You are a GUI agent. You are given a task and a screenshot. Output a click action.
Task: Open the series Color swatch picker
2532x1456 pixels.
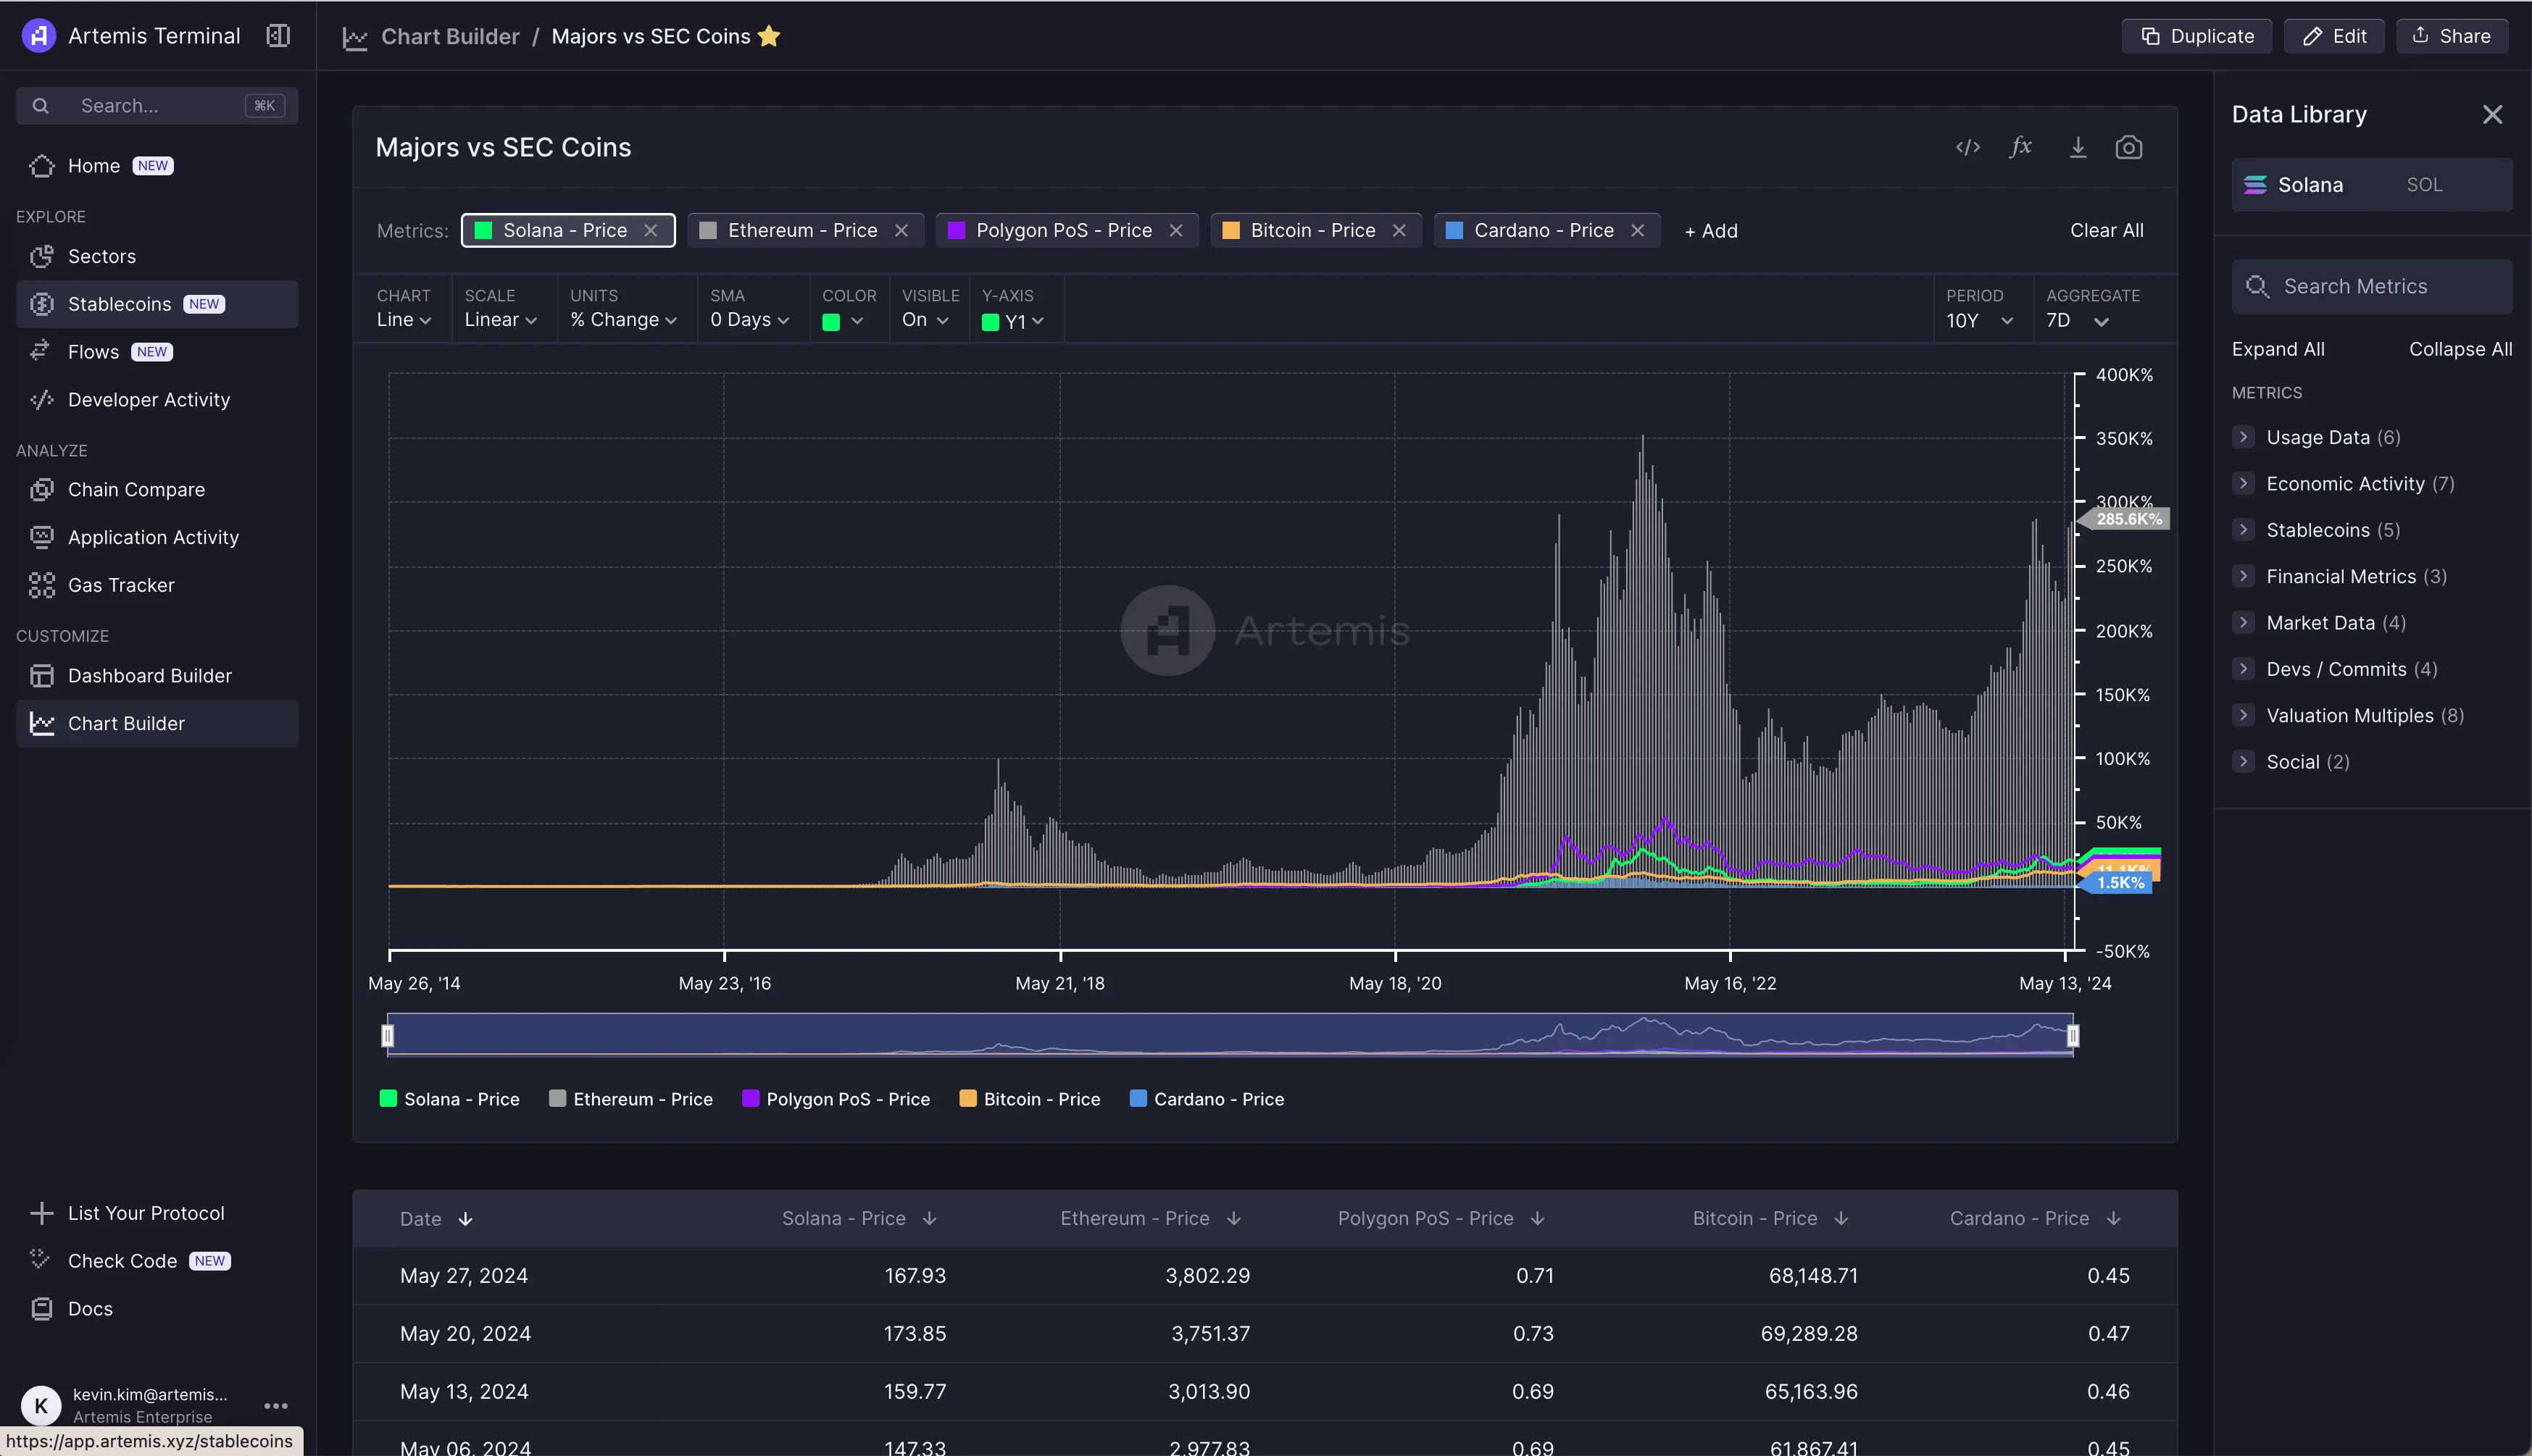click(842, 321)
